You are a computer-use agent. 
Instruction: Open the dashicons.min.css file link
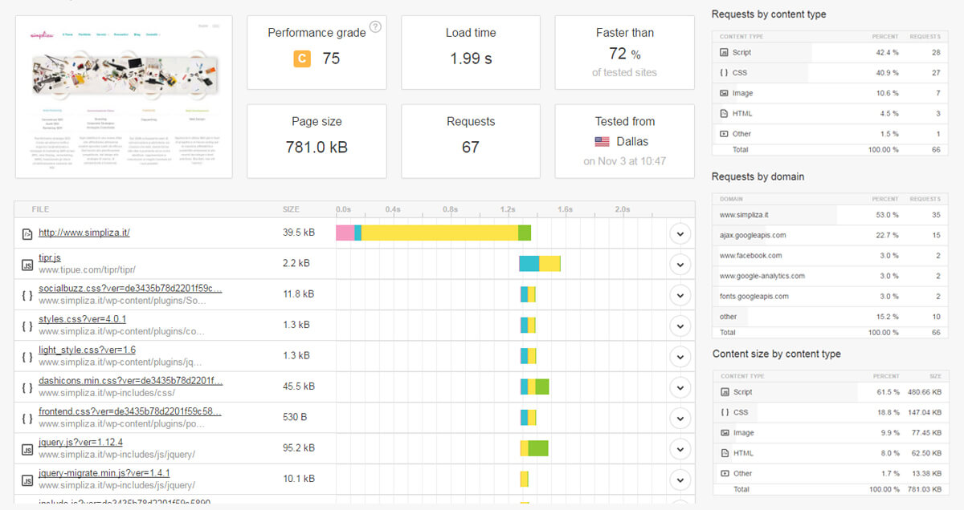130,380
